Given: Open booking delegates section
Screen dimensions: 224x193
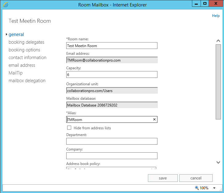Looking at the screenshot, I should point(26,42).
